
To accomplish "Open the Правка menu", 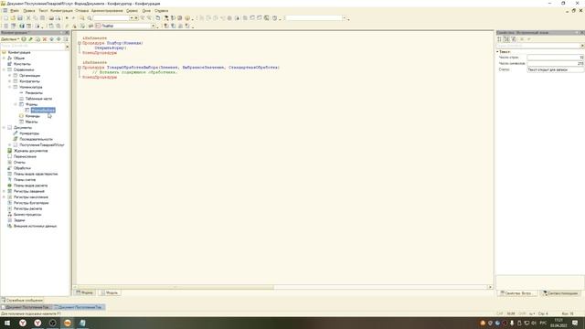I will [28, 11].
